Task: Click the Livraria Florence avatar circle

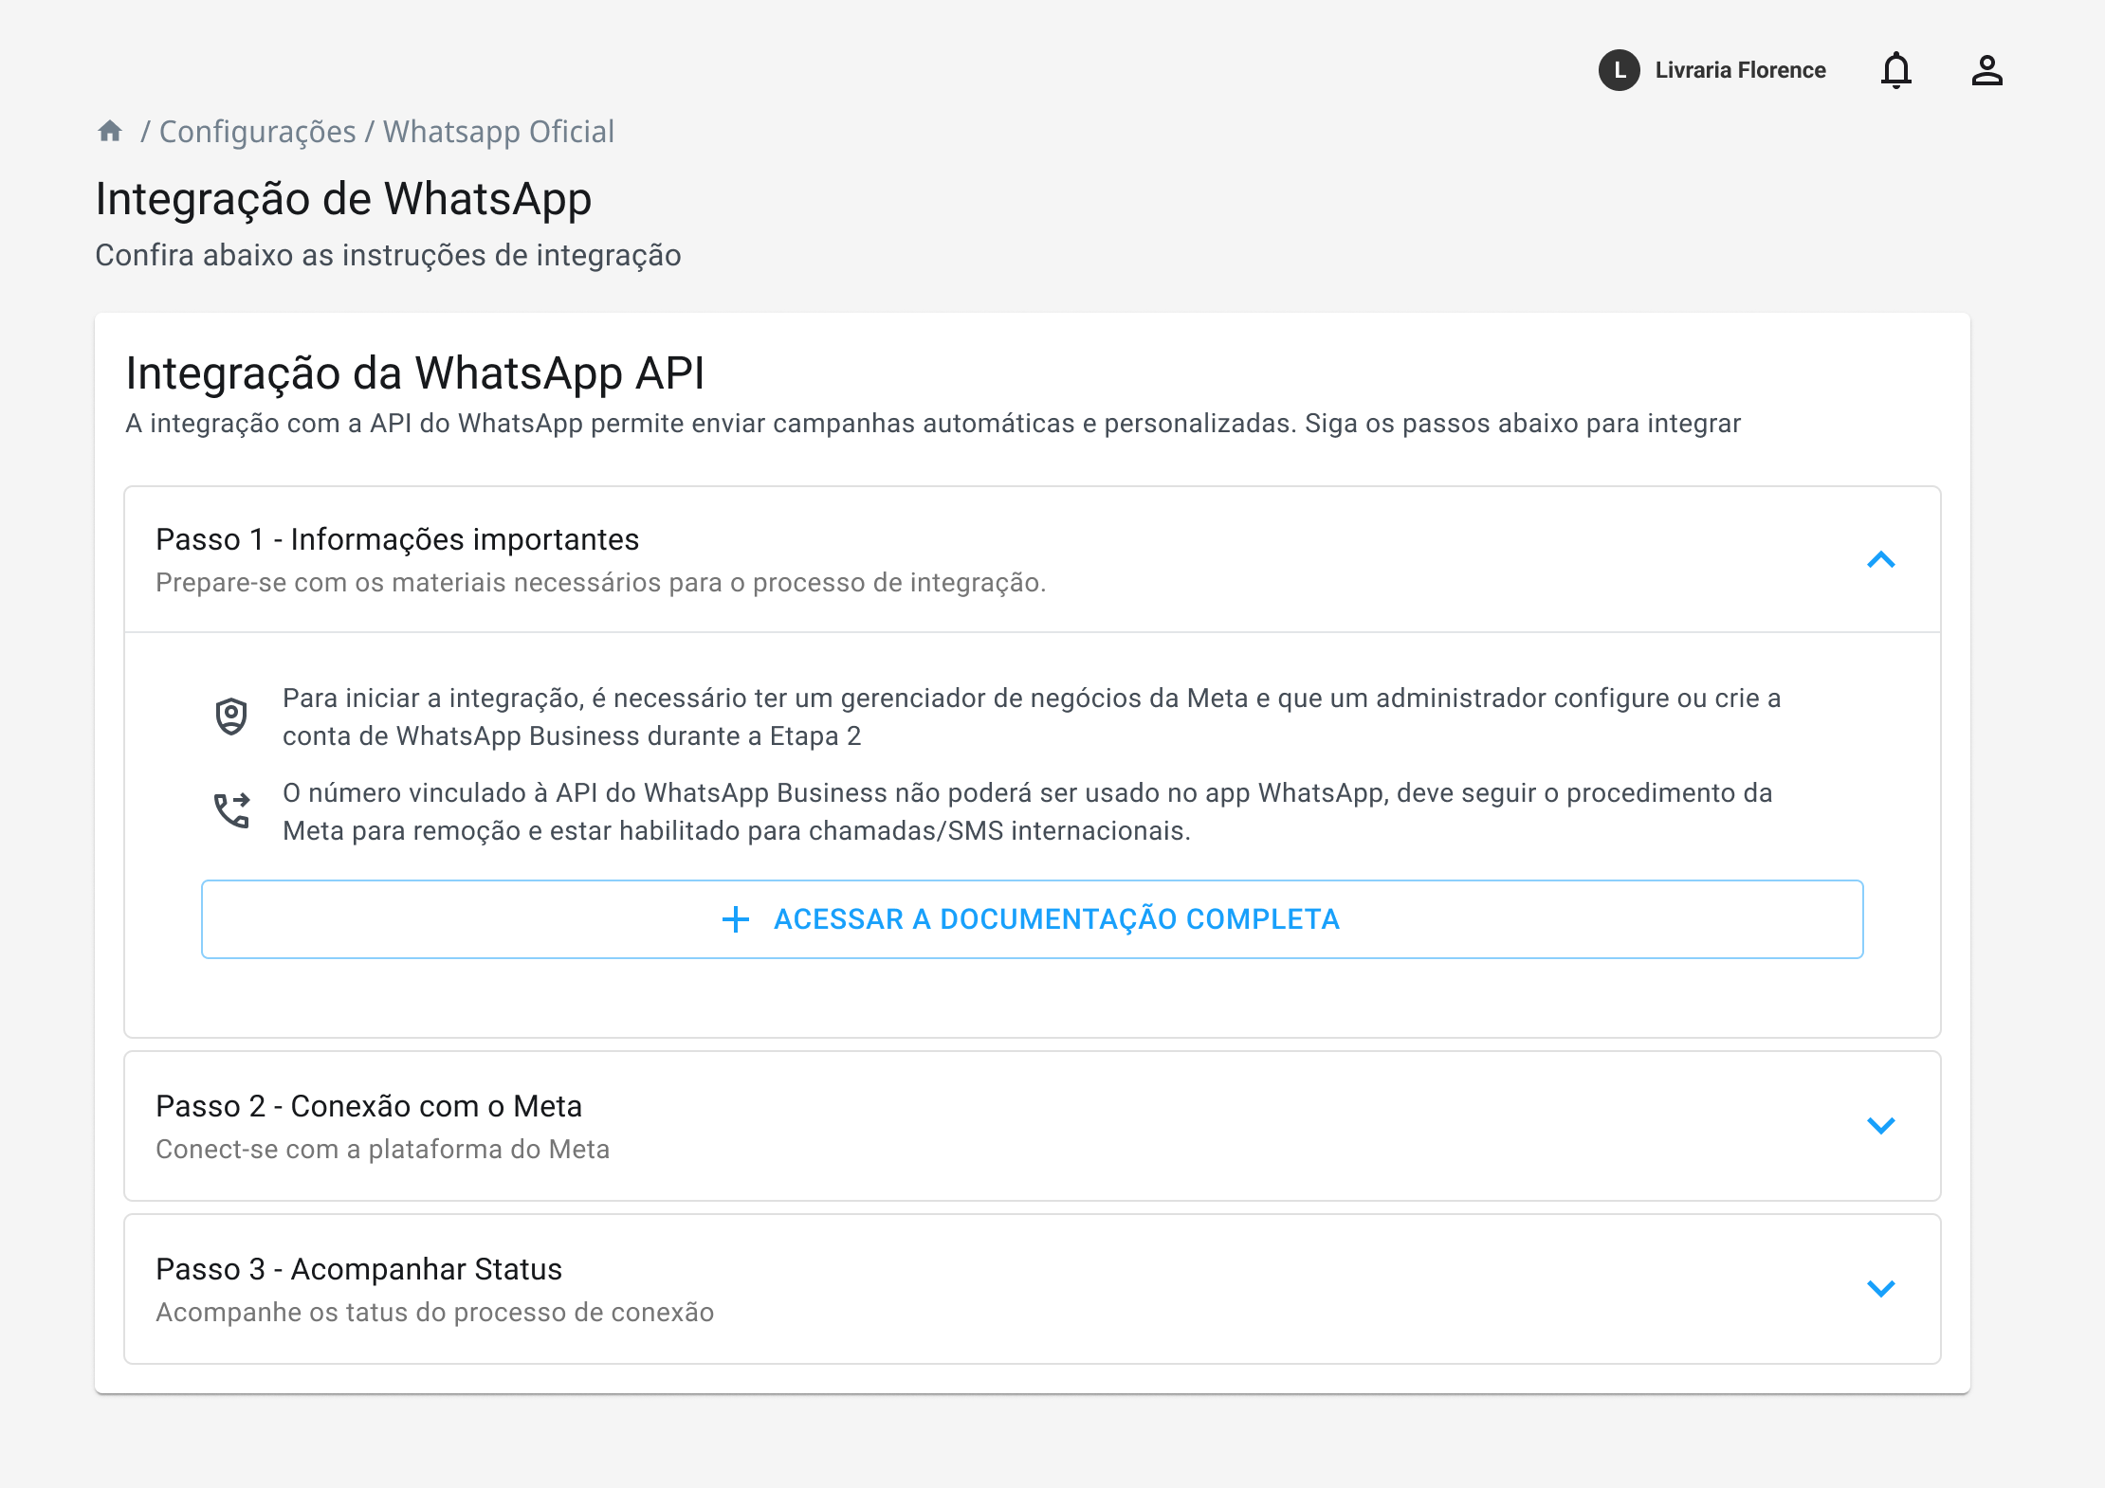Action: (x=1619, y=70)
